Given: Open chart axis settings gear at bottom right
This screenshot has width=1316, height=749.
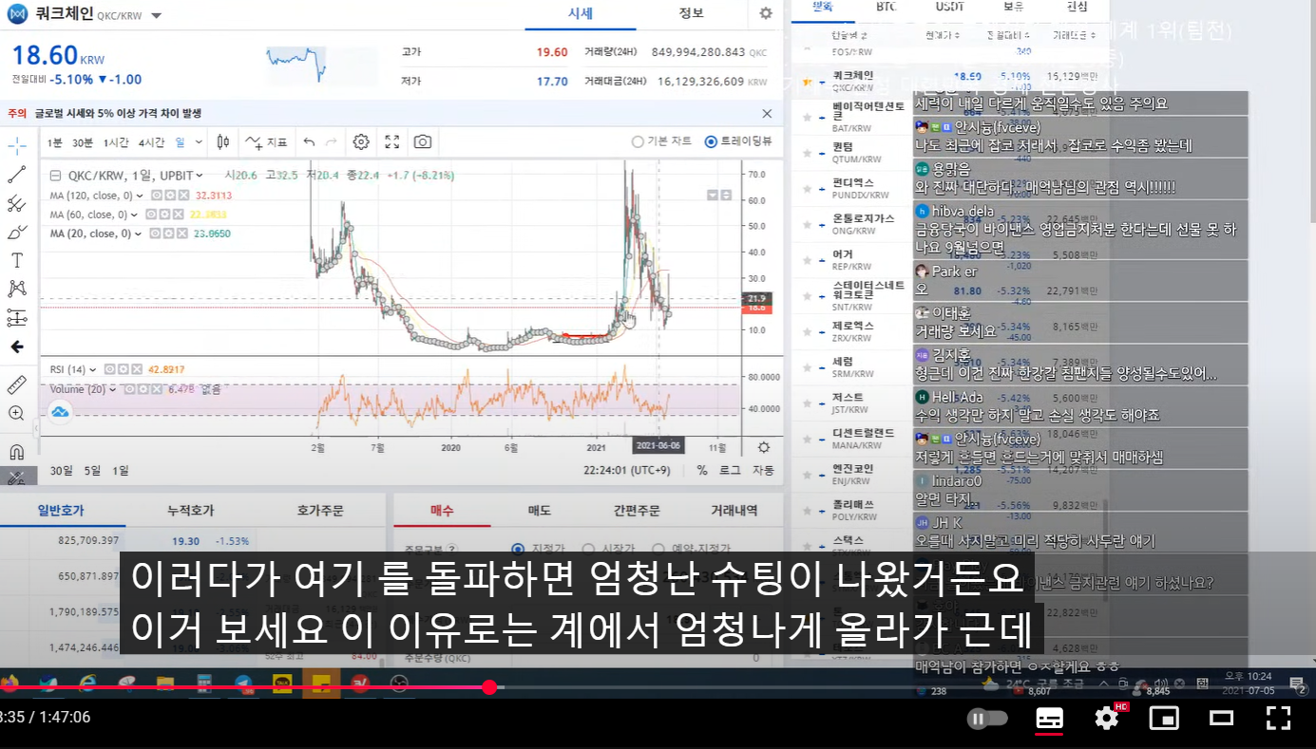Looking at the screenshot, I should point(763,447).
